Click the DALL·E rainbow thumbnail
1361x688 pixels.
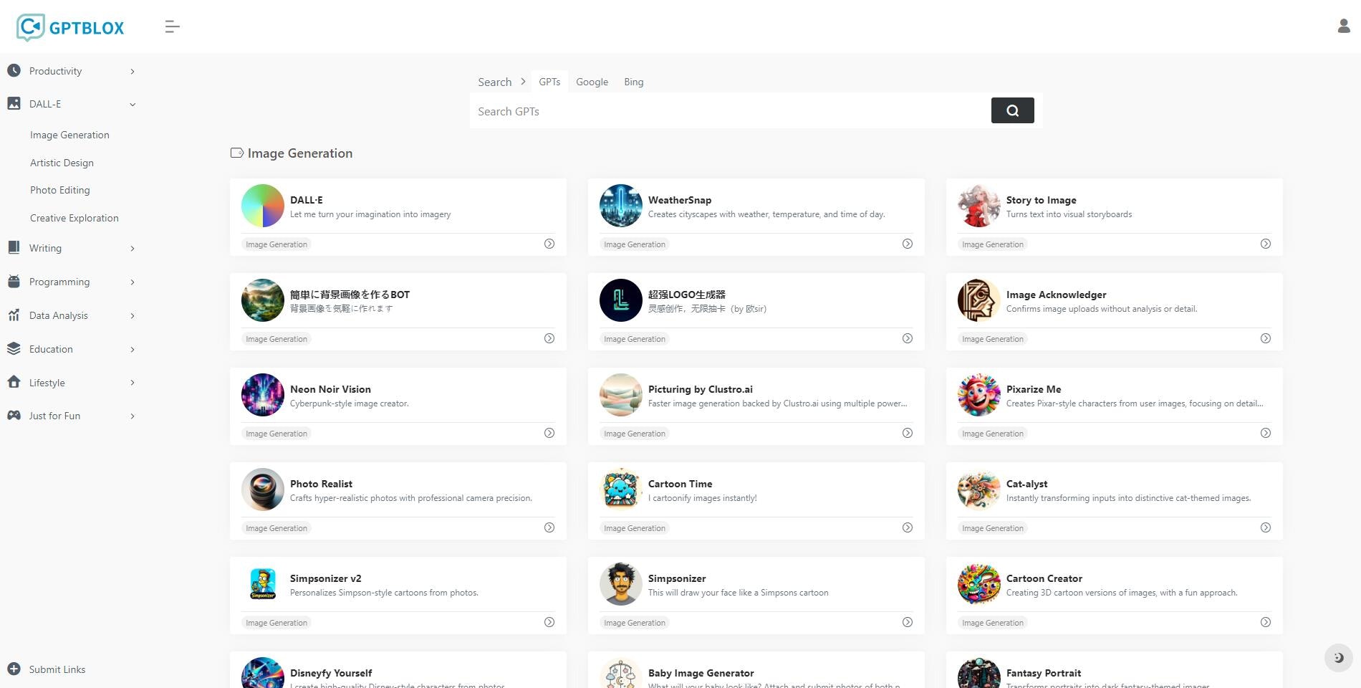(x=263, y=206)
